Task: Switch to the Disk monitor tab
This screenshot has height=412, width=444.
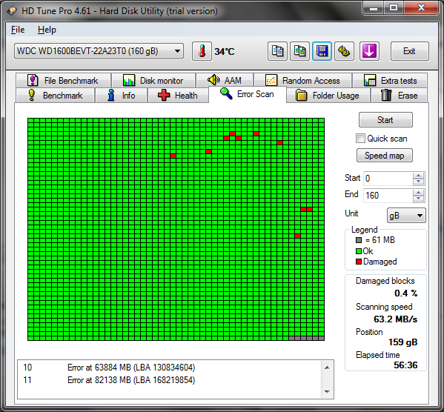Action: coord(153,81)
